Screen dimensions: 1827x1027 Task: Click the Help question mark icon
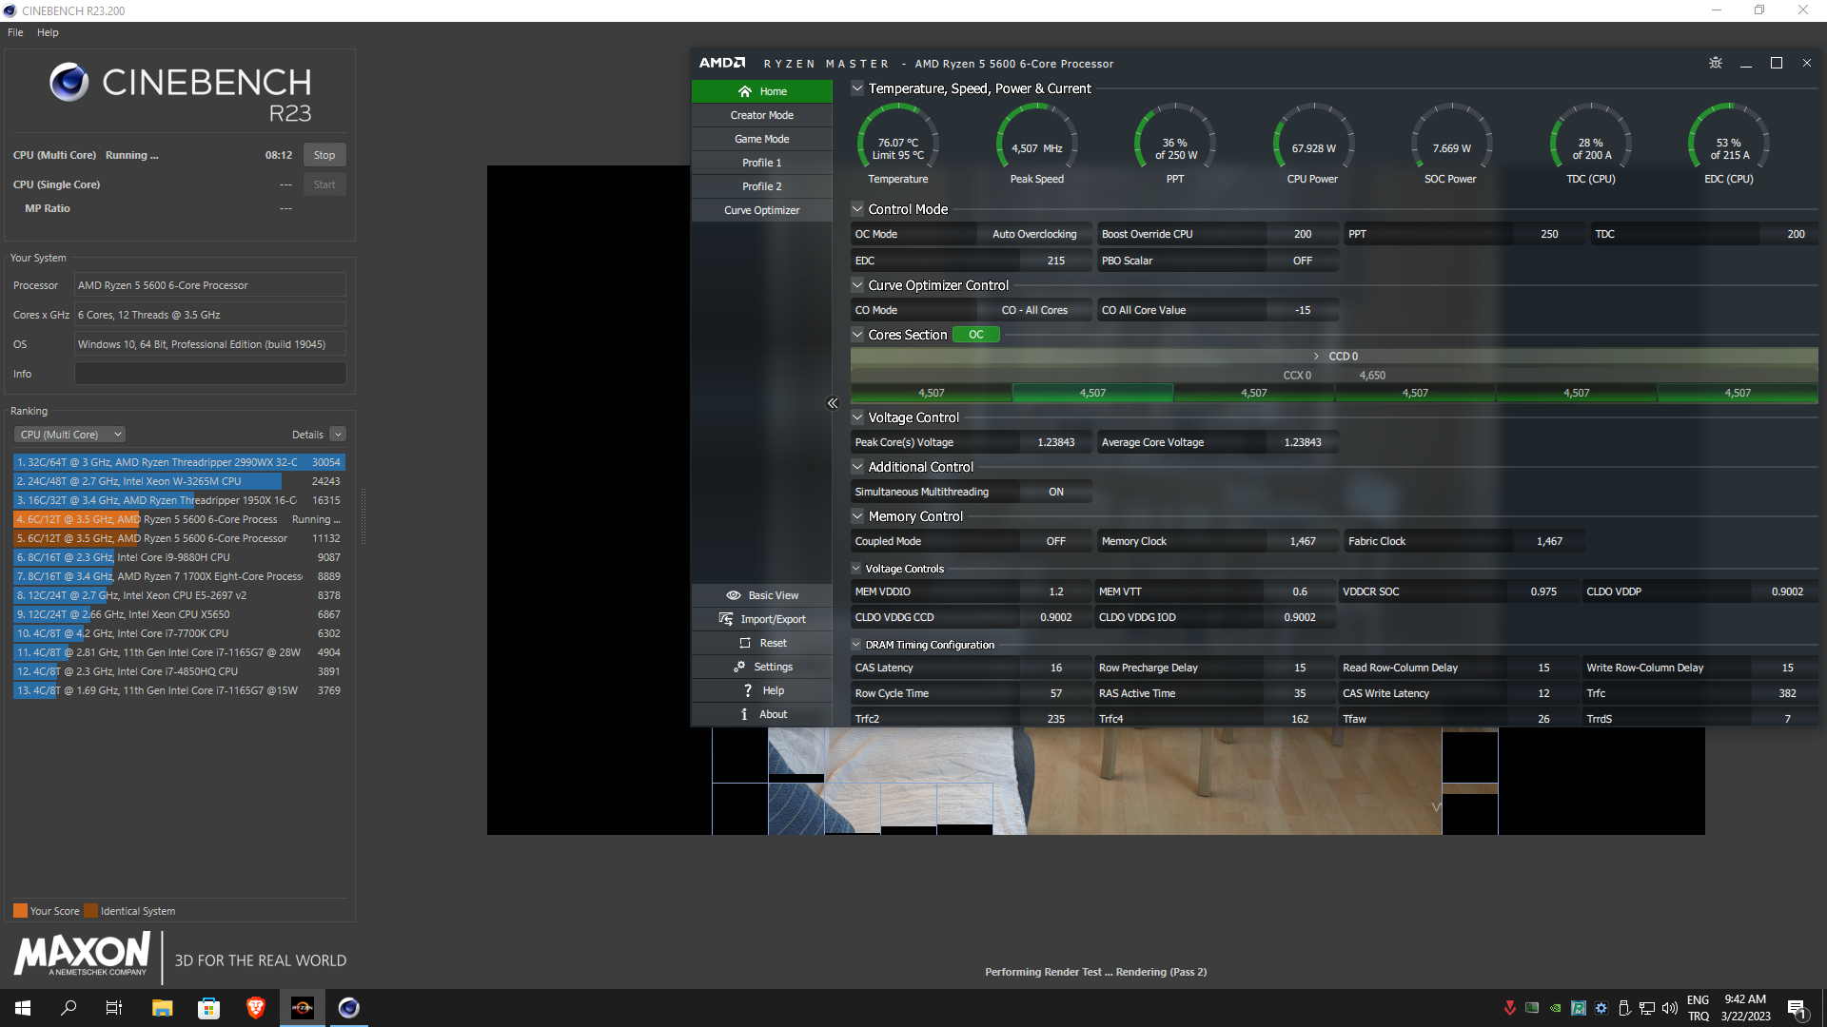[748, 690]
